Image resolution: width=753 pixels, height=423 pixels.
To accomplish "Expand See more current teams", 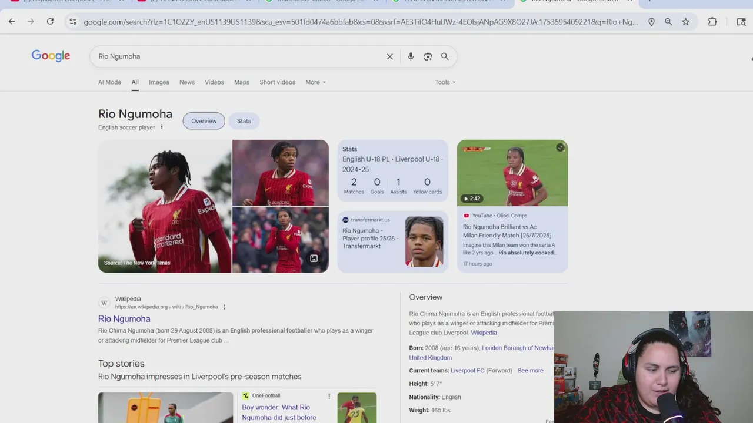I will click(530, 371).
